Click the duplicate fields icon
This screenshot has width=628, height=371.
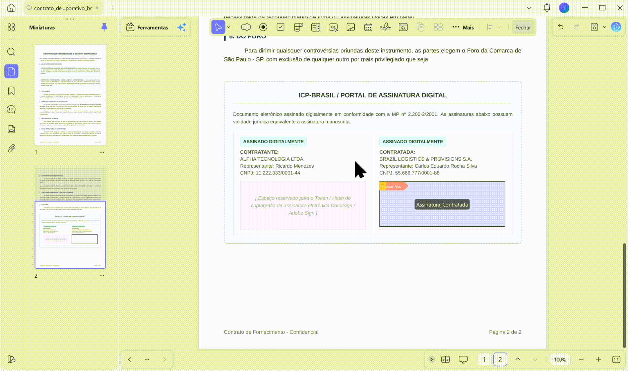421,27
